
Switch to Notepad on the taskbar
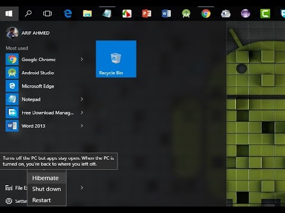107,14
